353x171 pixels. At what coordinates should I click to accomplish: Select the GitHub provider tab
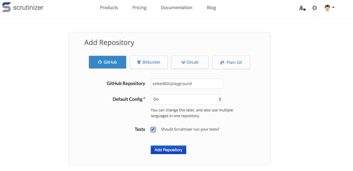coord(108,62)
